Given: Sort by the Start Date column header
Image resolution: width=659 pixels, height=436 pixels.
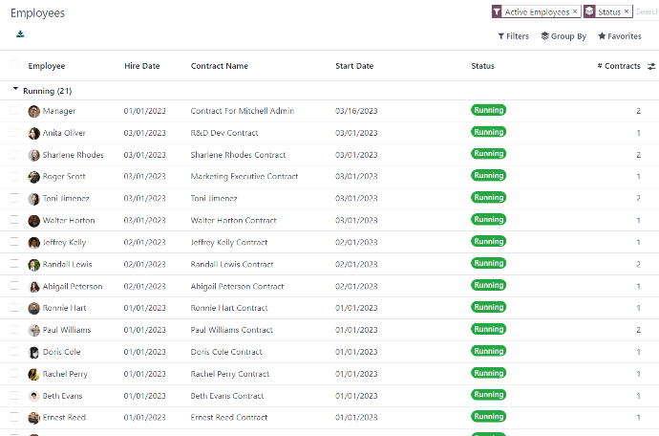Looking at the screenshot, I should [x=354, y=66].
